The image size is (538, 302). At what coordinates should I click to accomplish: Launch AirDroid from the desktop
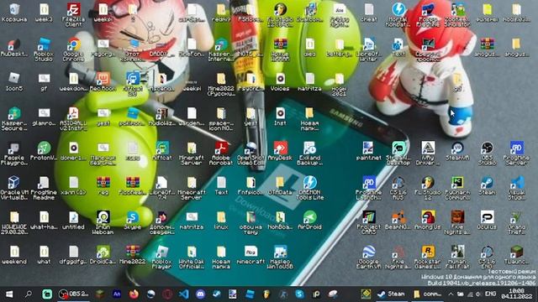coord(310,220)
